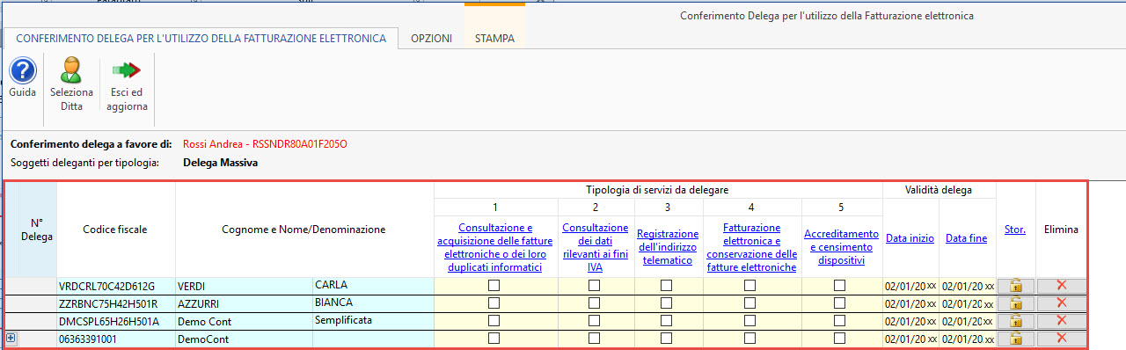The image size is (1126, 350).
Task: Click Cognome e Nome/Denominazione column header
Action: 303,230
